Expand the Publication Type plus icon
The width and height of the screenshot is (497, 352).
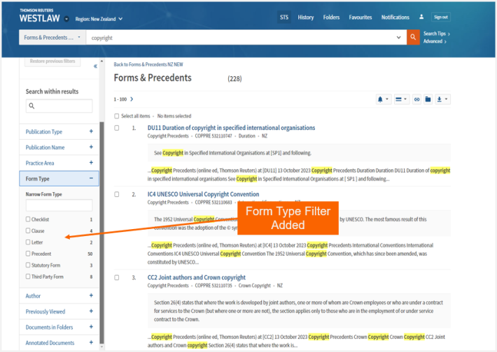(x=91, y=131)
